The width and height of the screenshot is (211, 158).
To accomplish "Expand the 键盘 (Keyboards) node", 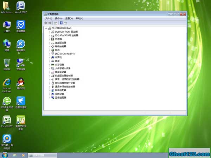I will tap(49, 61).
